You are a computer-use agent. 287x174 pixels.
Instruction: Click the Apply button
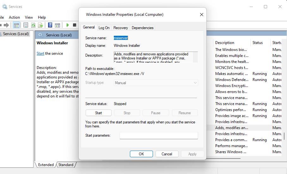pos(192,154)
